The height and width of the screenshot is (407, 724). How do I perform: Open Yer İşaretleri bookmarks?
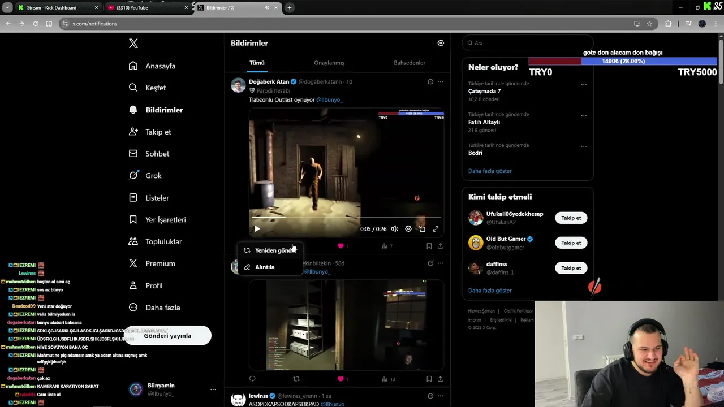157,220
